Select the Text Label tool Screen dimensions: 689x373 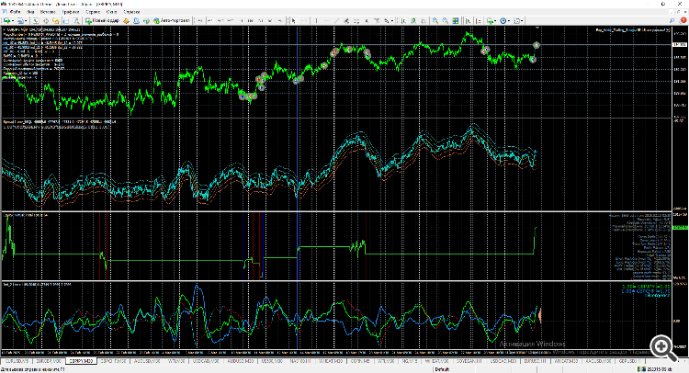click(x=377, y=20)
